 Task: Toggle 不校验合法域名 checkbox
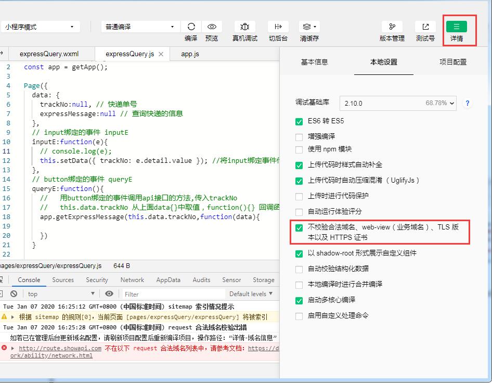tap(299, 228)
